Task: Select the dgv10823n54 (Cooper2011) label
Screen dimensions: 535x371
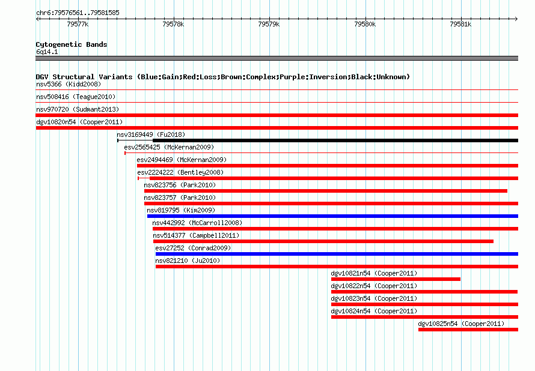Action: pyautogui.click(x=374, y=298)
